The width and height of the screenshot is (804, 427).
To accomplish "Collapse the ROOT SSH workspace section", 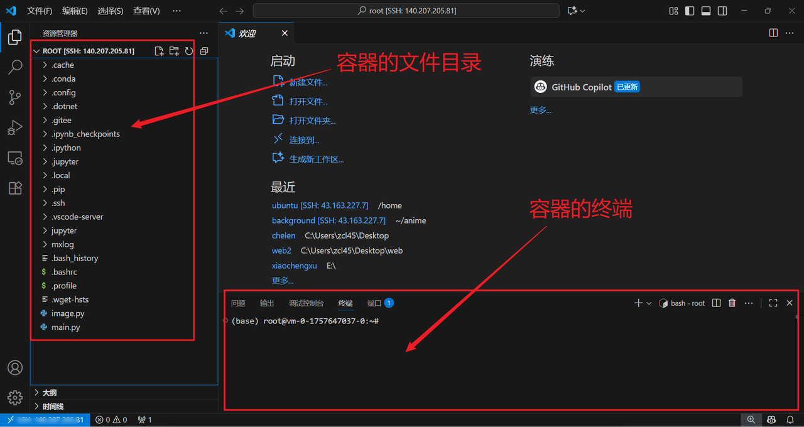I will (x=88, y=51).
